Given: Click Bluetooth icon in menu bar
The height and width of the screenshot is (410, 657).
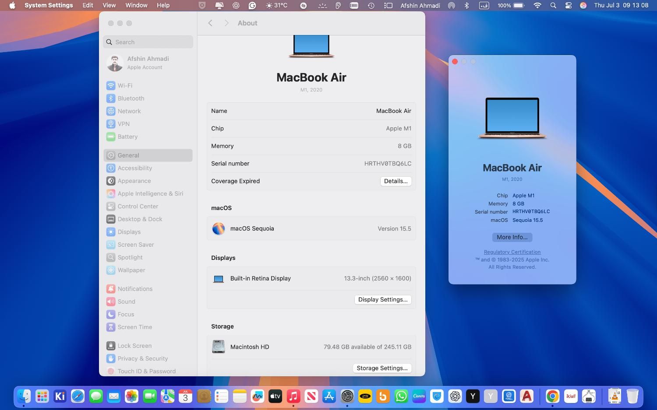Looking at the screenshot, I should 467,5.
